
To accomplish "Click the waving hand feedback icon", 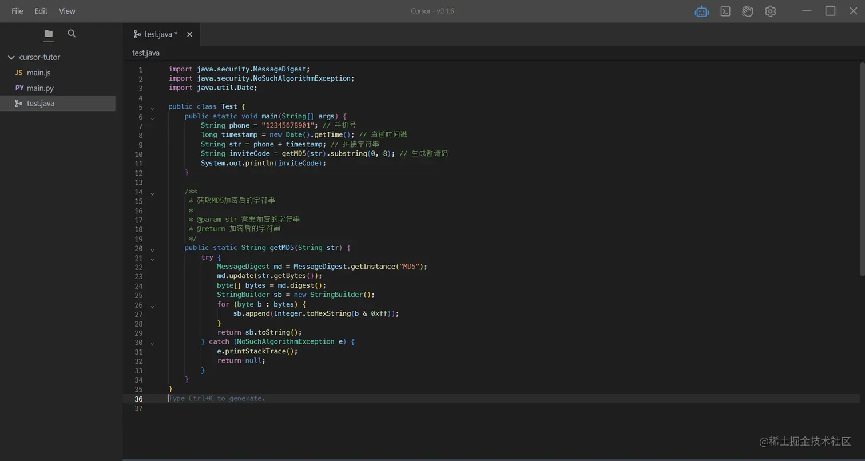I will 747,11.
